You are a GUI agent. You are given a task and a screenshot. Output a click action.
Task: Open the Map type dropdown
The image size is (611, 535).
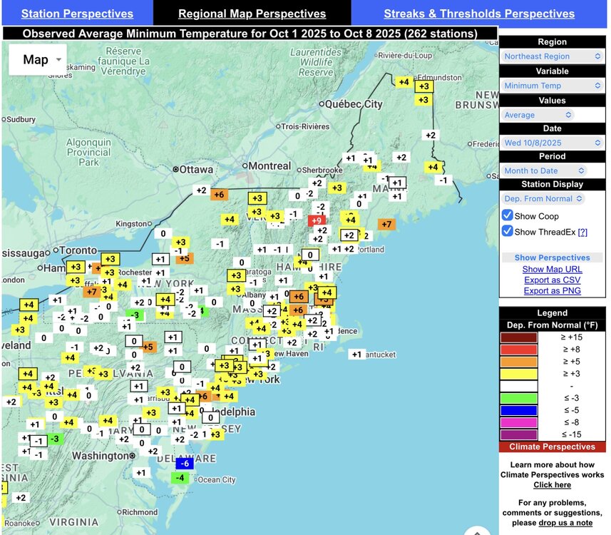(37, 60)
